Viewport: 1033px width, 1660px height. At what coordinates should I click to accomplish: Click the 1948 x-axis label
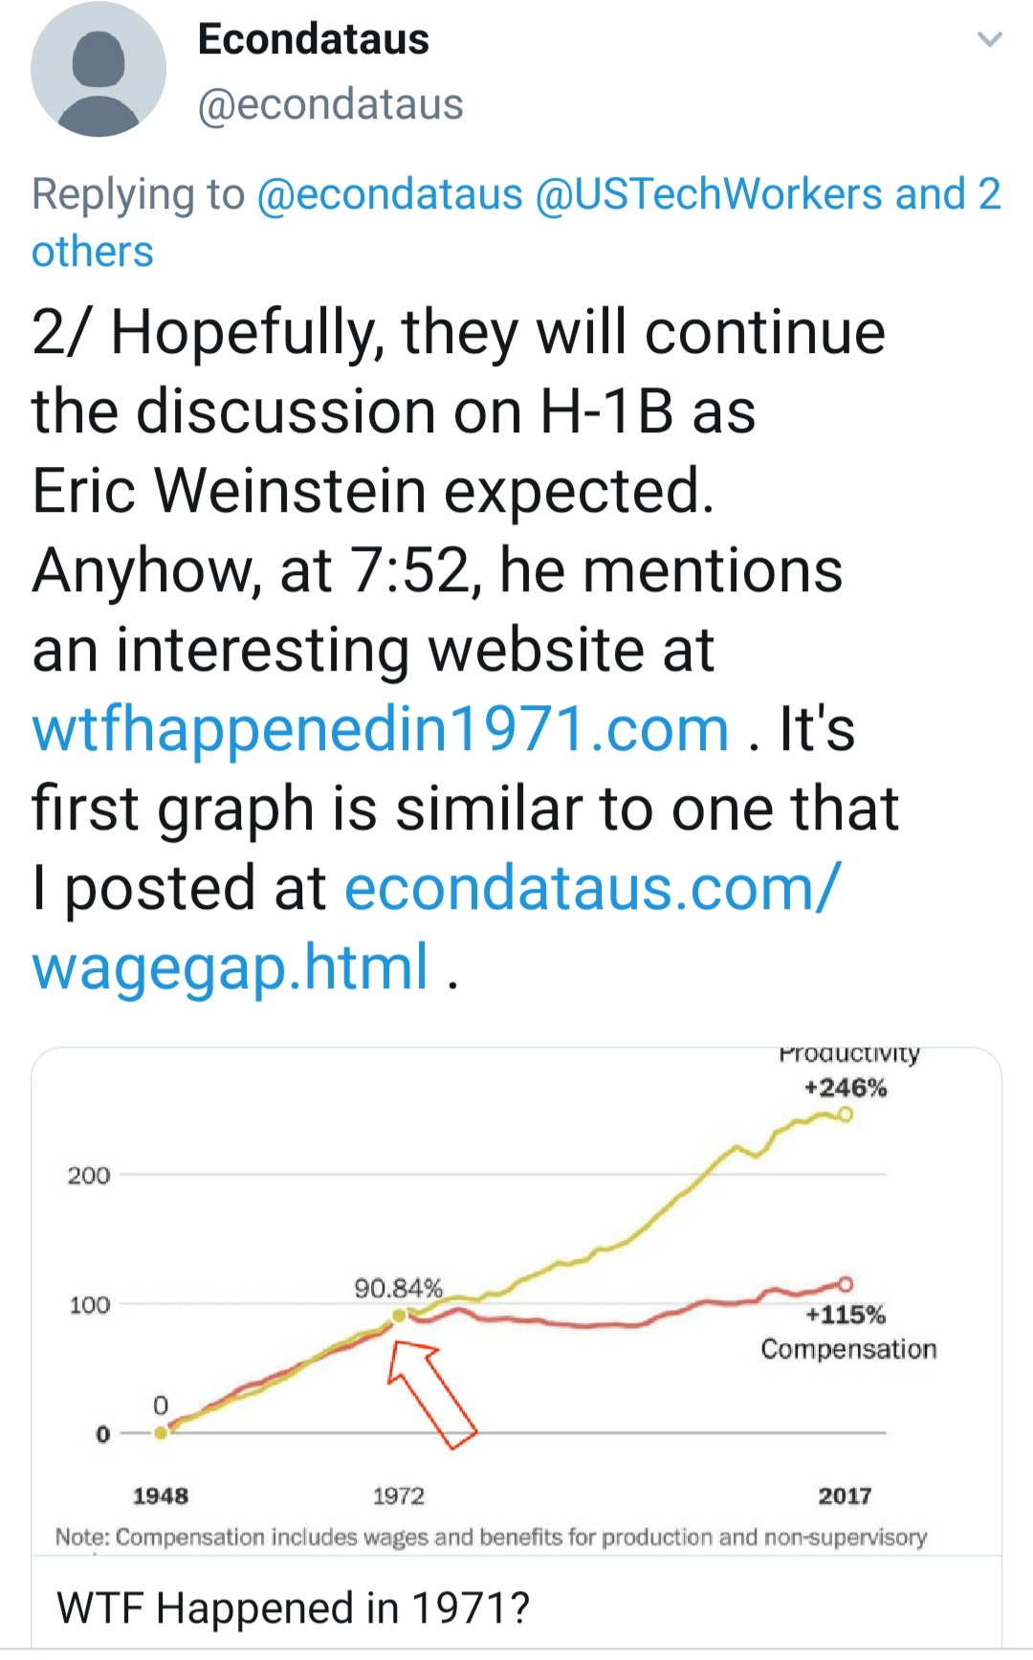tap(161, 1495)
